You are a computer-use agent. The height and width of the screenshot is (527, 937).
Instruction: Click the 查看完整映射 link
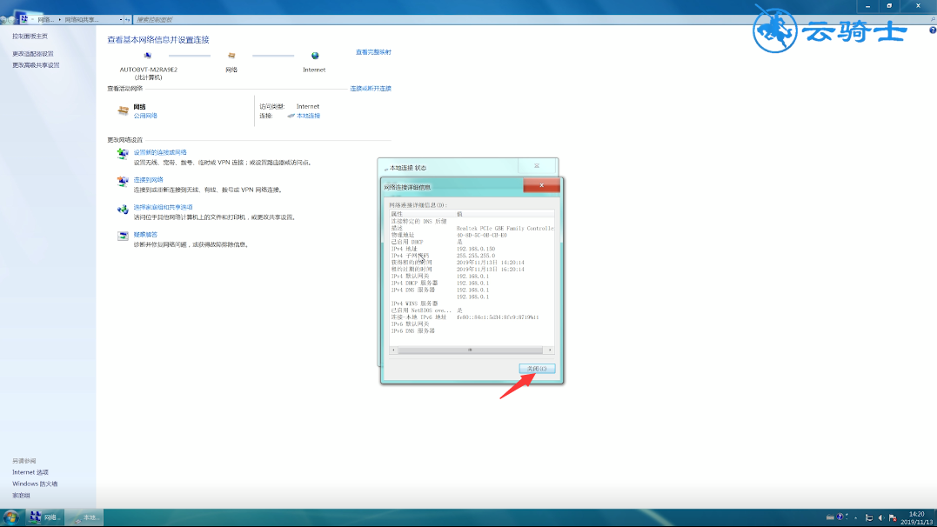pyautogui.click(x=373, y=52)
